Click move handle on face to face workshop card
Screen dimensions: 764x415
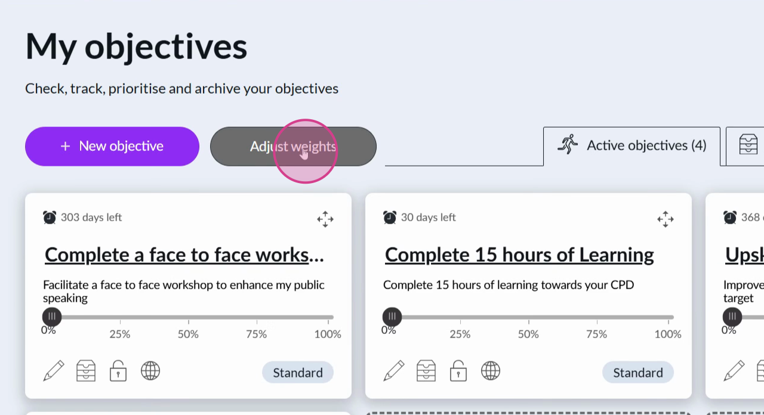pyautogui.click(x=325, y=219)
